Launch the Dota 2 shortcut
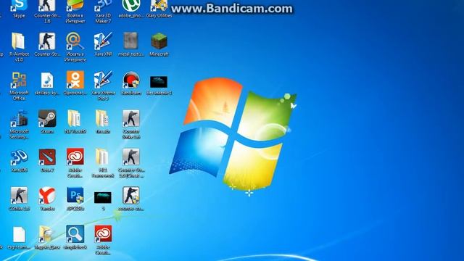This screenshot has height=261, width=464. tap(47, 160)
